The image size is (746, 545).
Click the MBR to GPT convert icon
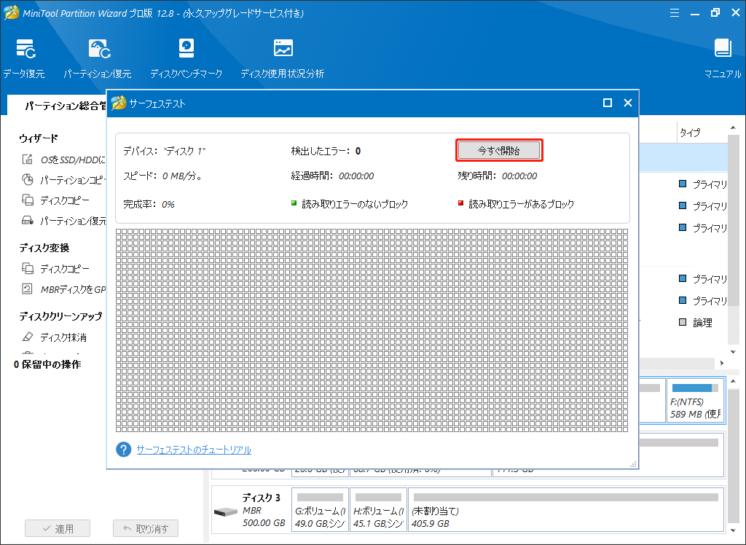pyautogui.click(x=28, y=289)
